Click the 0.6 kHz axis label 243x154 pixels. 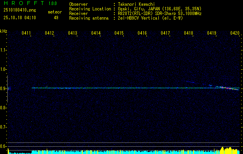point(3,146)
